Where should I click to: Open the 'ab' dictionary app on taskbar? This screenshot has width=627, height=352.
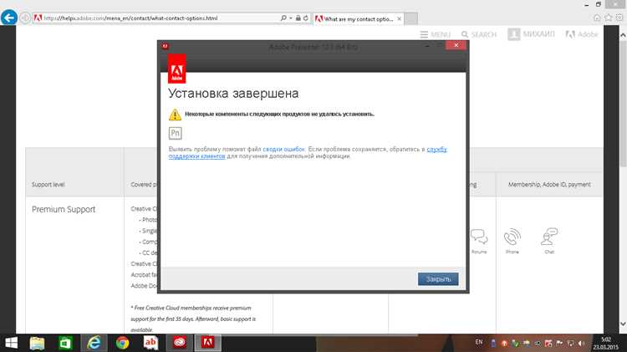(150, 343)
